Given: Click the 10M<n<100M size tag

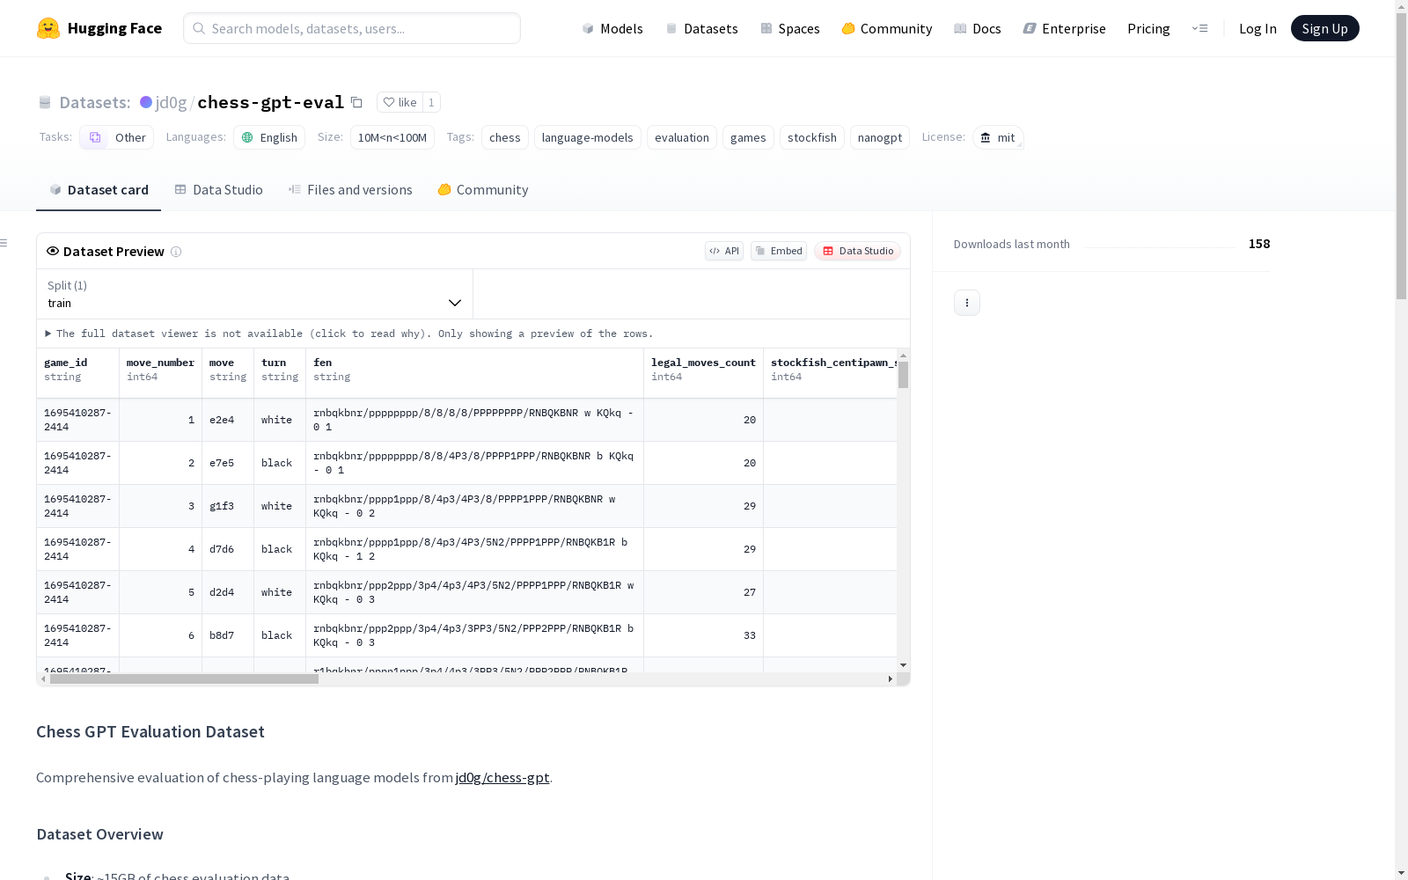Looking at the screenshot, I should [392, 137].
